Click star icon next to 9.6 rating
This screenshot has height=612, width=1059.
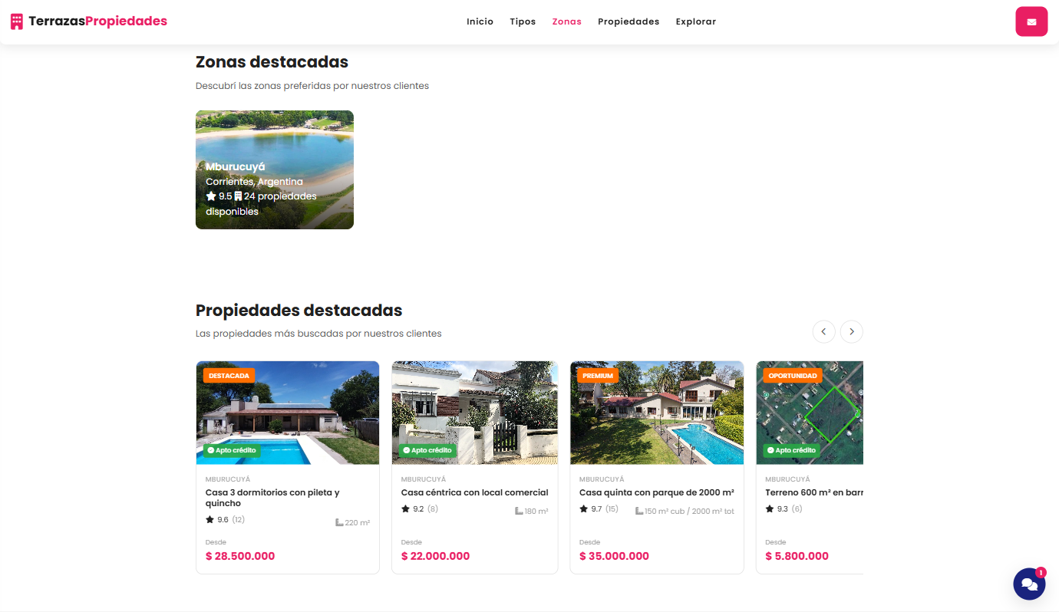(209, 519)
